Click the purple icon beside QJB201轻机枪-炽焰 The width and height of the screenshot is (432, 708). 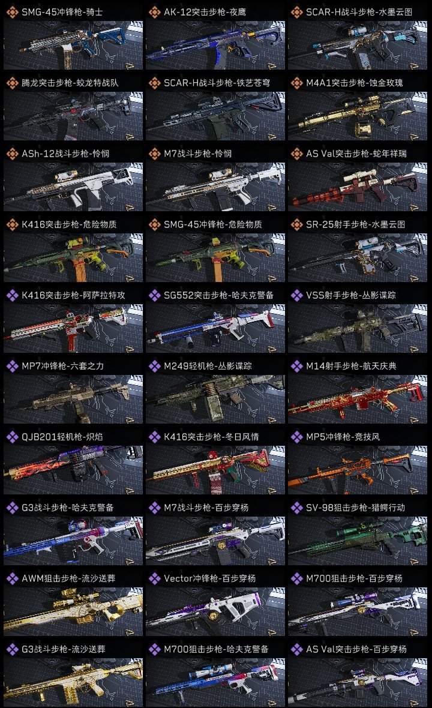click(x=12, y=437)
